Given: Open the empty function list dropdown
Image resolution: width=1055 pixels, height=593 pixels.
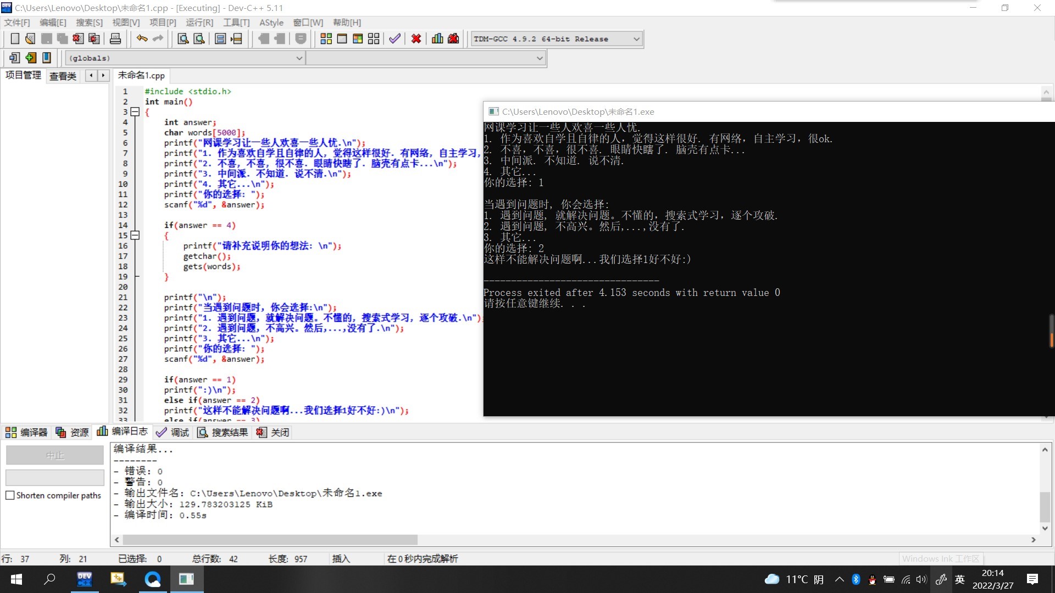Looking at the screenshot, I should point(540,58).
